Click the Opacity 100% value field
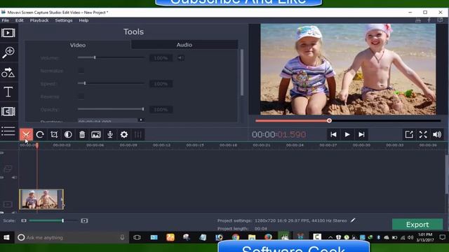Viewport: 449px width, 252px height. (x=161, y=110)
